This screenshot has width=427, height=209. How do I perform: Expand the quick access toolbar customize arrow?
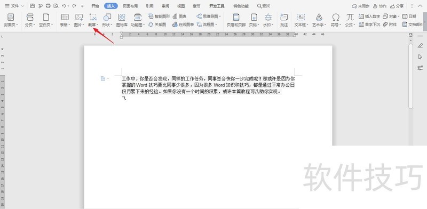pyautogui.click(x=83, y=6)
